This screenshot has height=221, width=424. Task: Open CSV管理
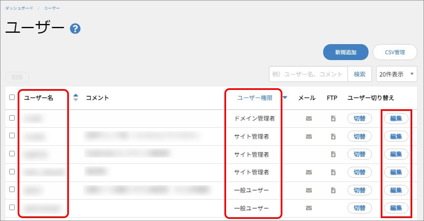pos(395,52)
